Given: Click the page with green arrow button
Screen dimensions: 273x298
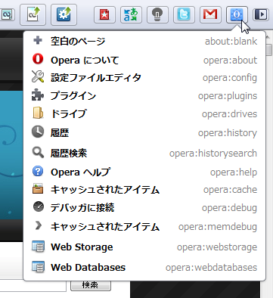Looking at the screenshot, I should pyautogui.click(x=33, y=14).
